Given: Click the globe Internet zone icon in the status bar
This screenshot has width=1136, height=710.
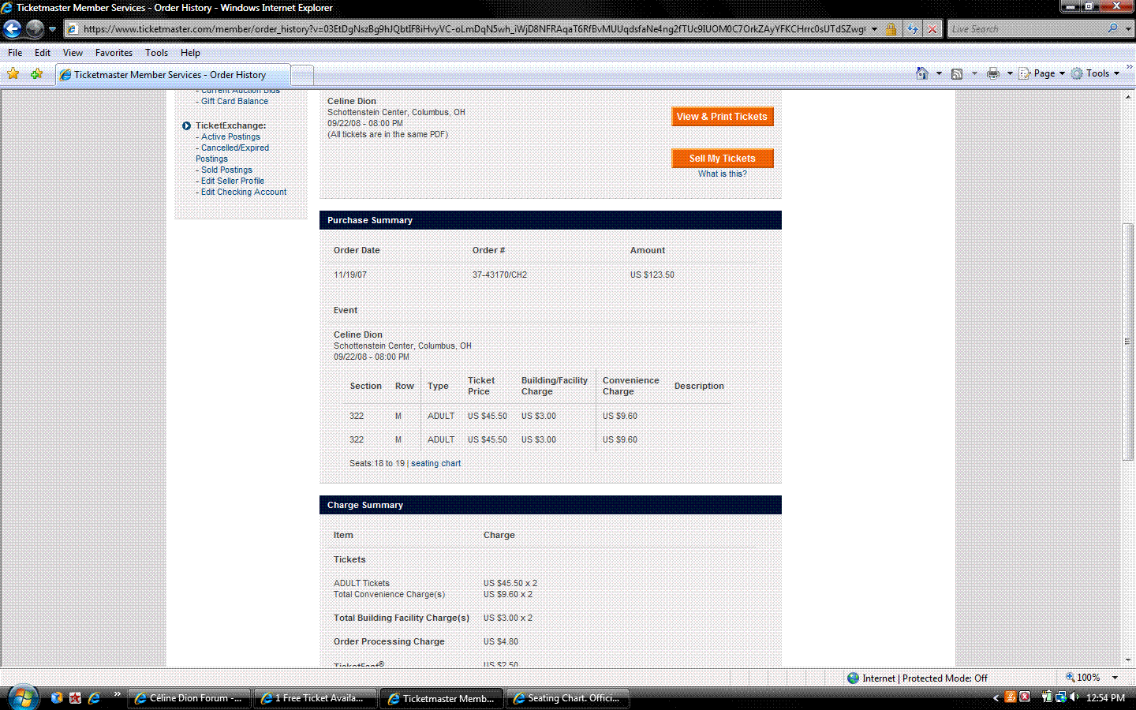Looking at the screenshot, I should tap(853, 678).
